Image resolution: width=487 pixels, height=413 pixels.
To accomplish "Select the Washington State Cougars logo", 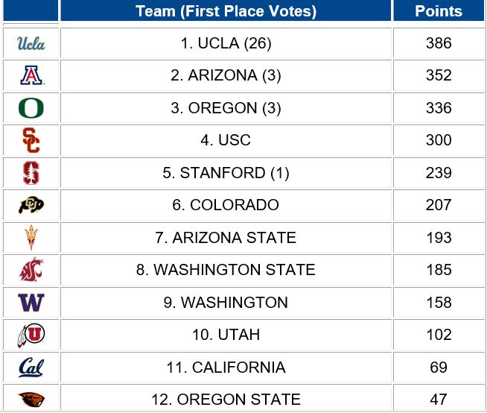I will click(31, 269).
